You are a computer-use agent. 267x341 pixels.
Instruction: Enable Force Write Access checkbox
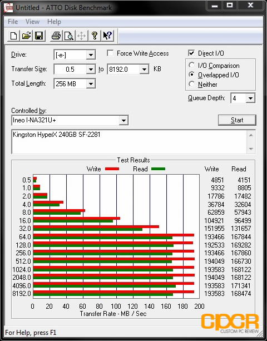(110, 53)
